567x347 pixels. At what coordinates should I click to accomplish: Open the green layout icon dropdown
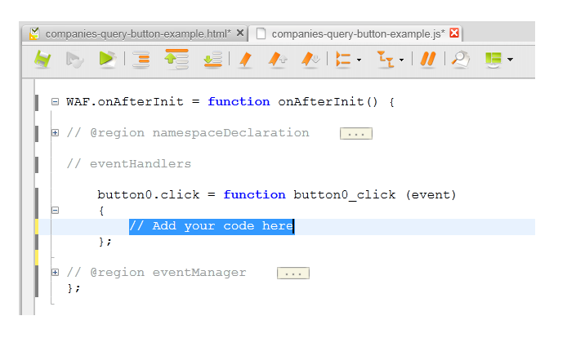pyautogui.click(x=511, y=60)
